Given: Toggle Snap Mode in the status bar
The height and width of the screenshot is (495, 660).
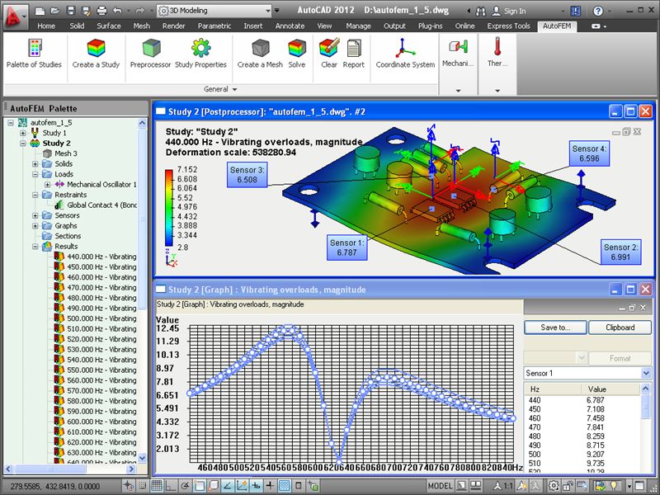Looking at the screenshot, I should [143, 486].
